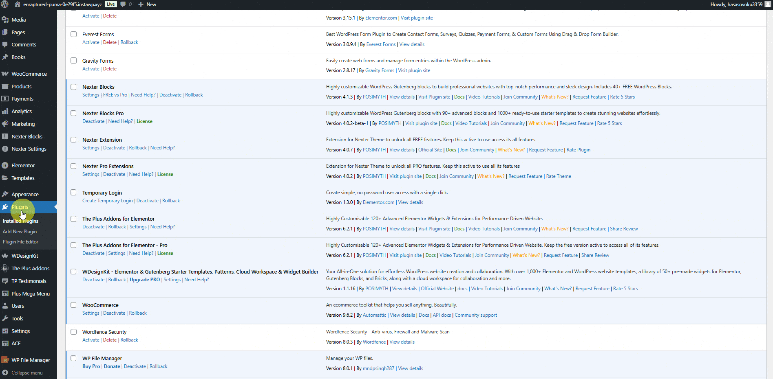773x379 pixels.
Task: Click the WordPress logo icon
Action: tap(5, 4)
